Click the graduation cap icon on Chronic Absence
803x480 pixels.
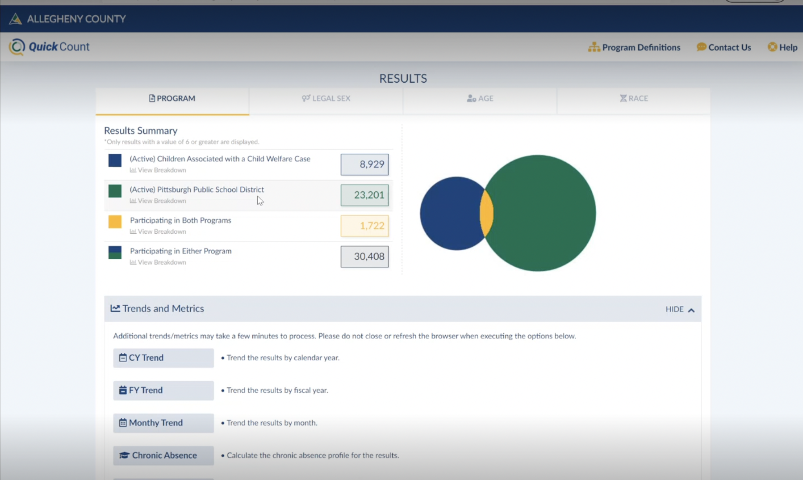coord(124,455)
